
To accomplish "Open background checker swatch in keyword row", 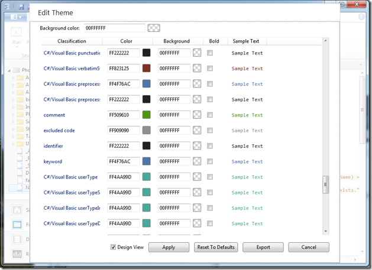I will (x=197, y=161).
